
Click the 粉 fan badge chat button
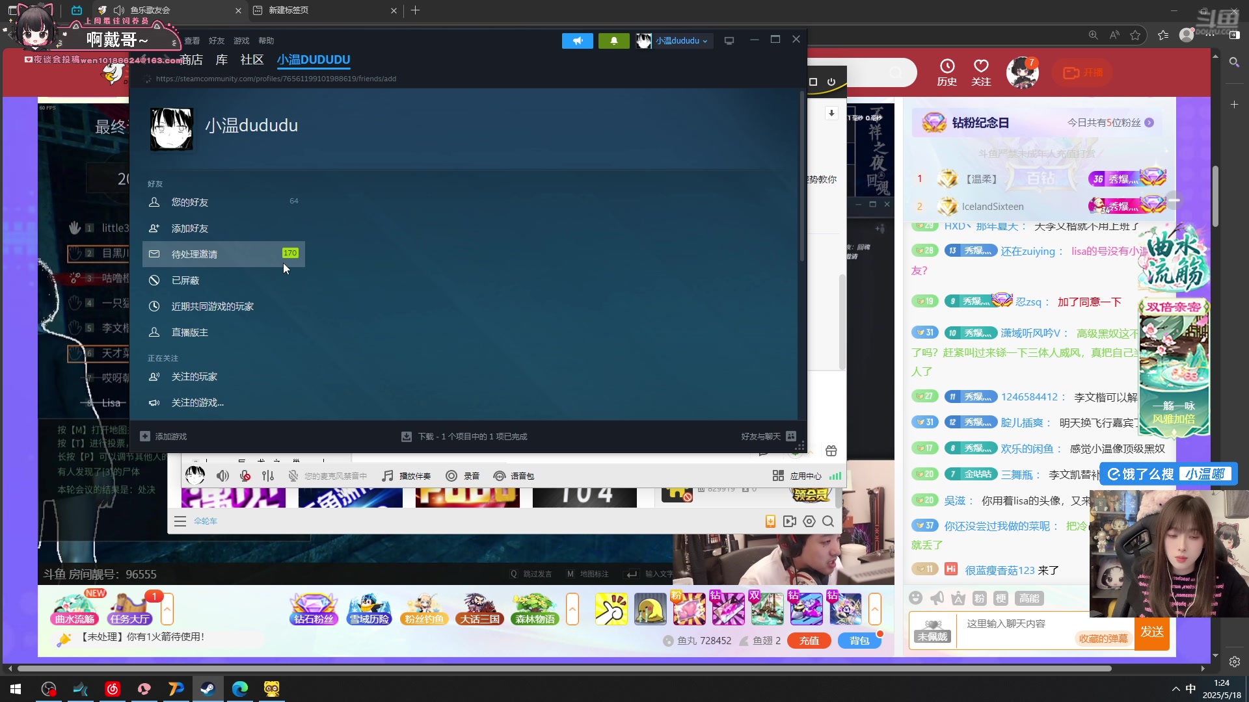pos(980,598)
